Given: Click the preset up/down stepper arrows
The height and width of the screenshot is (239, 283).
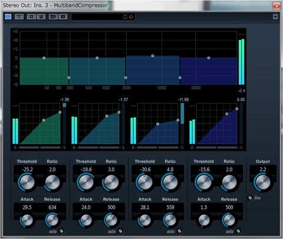Looking at the screenshot, I should click(x=125, y=17).
